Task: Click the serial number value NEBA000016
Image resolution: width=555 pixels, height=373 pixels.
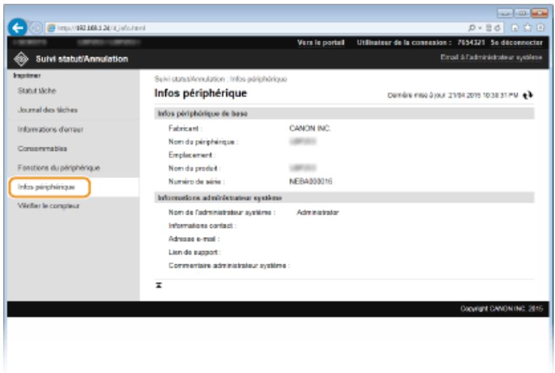Action: (x=310, y=182)
